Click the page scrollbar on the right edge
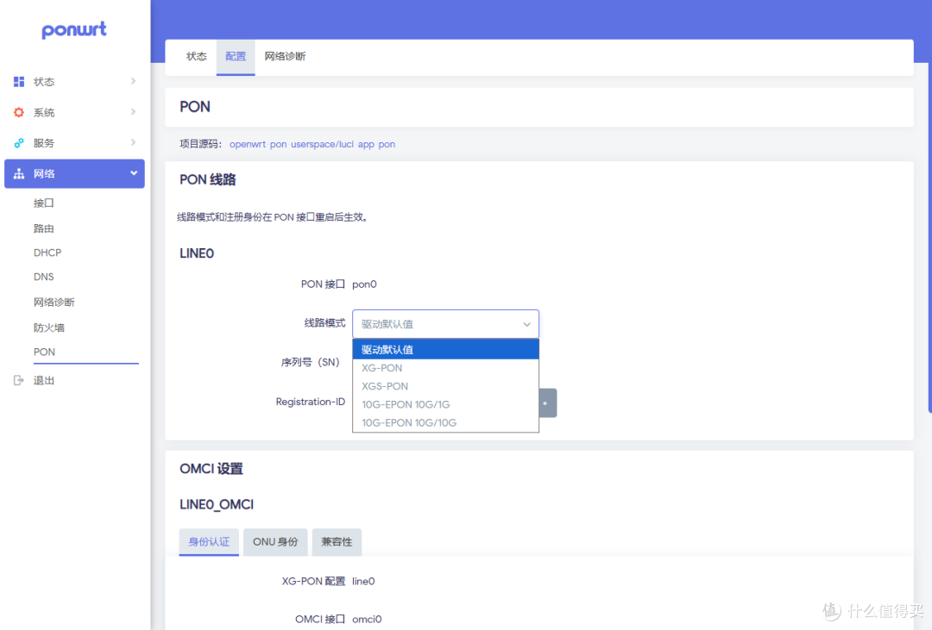Screen dimensions: 932x630 (929, 238)
